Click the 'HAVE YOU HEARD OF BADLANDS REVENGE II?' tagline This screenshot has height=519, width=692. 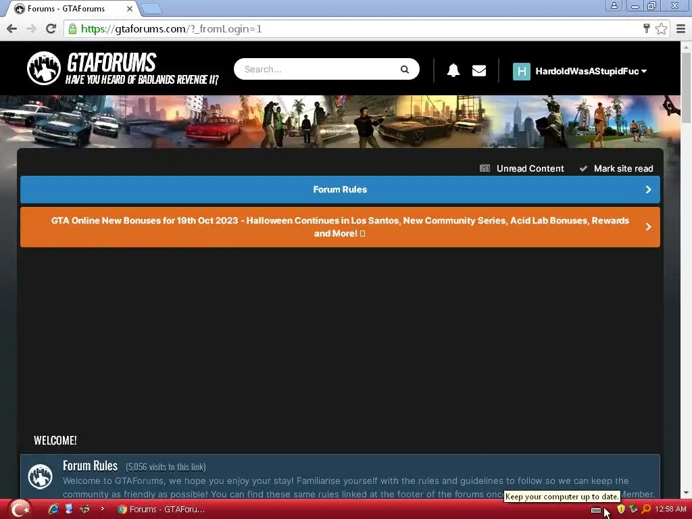point(142,80)
